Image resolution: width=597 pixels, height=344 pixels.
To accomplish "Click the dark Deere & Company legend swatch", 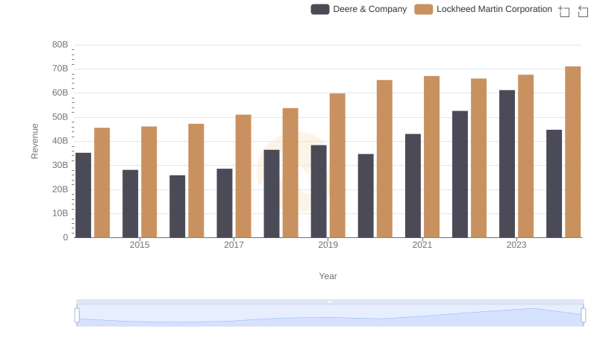I will click(320, 9).
